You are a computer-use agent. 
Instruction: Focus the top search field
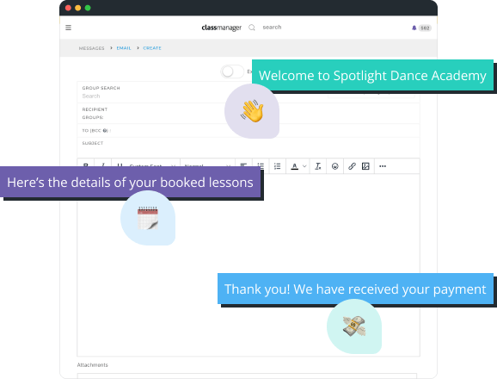pos(272,28)
